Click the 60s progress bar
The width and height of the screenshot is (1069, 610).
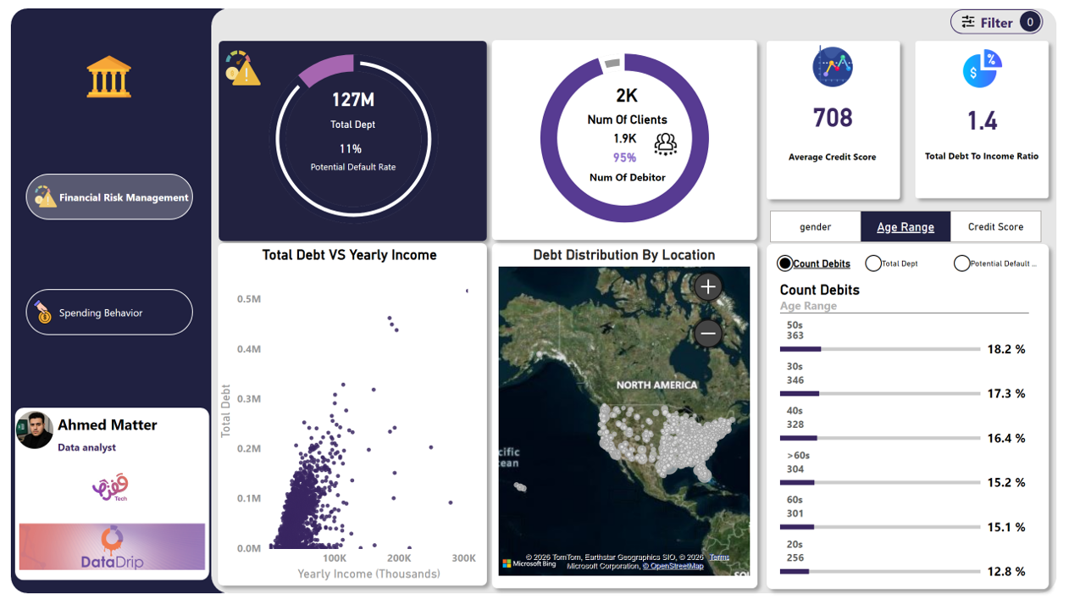879,527
